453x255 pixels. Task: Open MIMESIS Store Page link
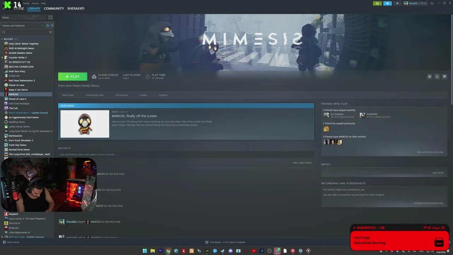click(68, 95)
